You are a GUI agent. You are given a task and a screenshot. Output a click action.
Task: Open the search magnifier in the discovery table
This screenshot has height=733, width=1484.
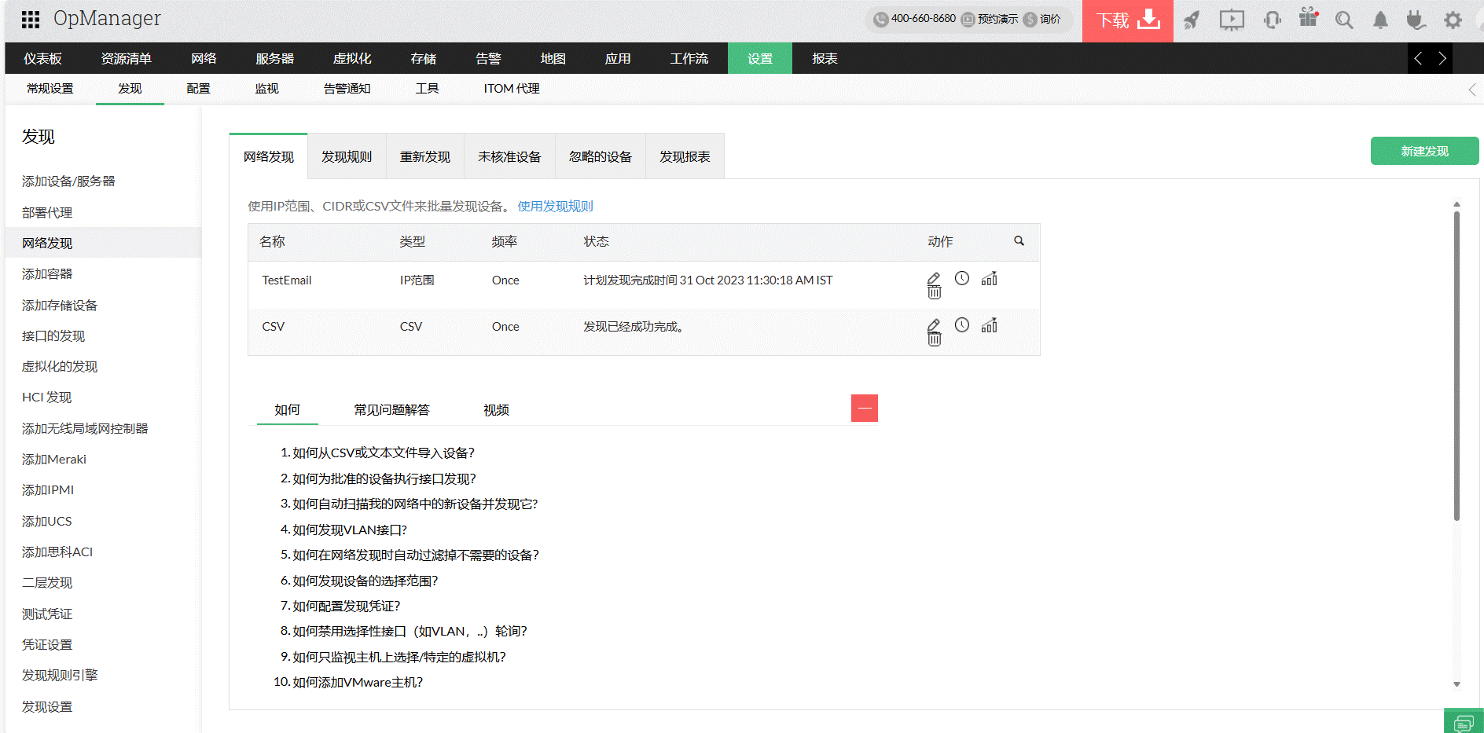(1019, 241)
